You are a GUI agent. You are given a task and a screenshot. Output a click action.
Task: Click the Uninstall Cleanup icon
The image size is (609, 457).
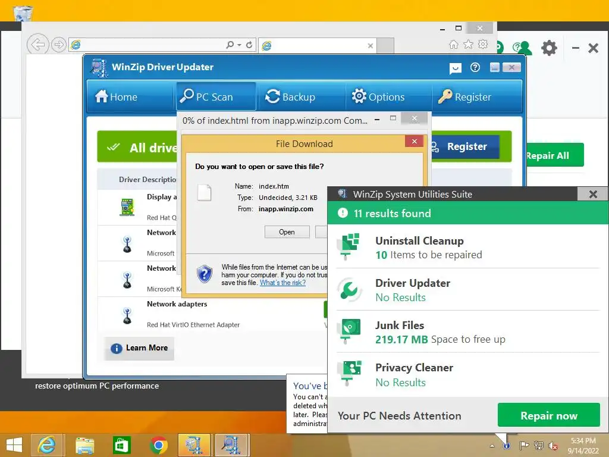[349, 246]
